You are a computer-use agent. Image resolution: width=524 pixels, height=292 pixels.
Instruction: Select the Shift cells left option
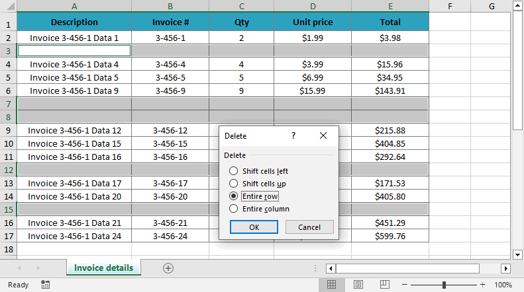tap(233, 171)
